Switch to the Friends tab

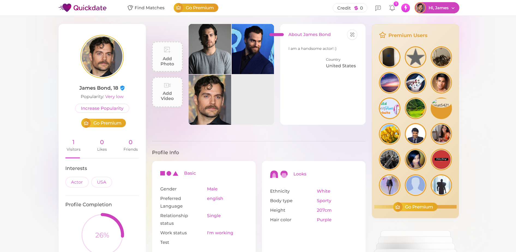[131, 145]
